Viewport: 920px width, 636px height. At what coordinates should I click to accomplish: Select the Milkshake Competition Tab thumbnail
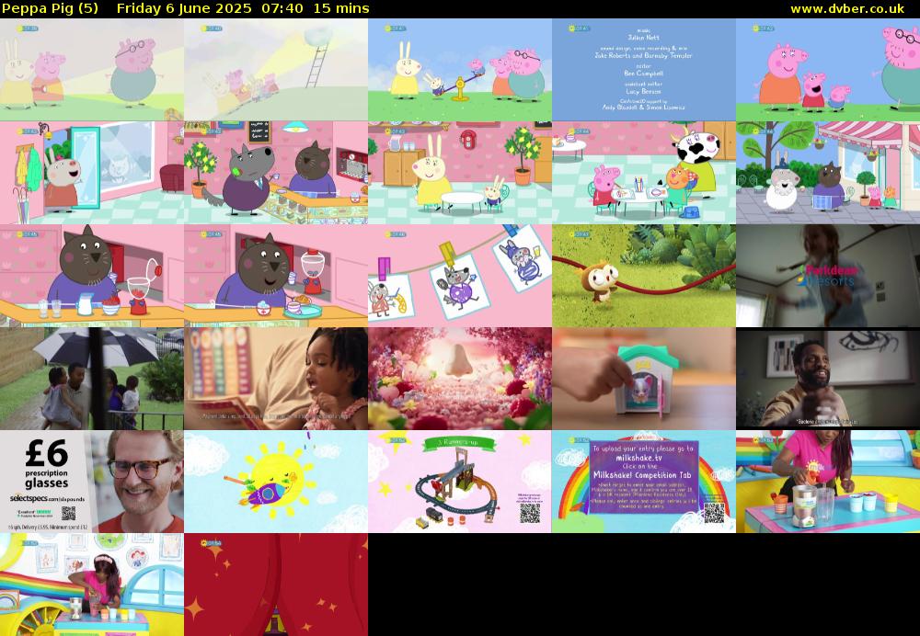[644, 482]
